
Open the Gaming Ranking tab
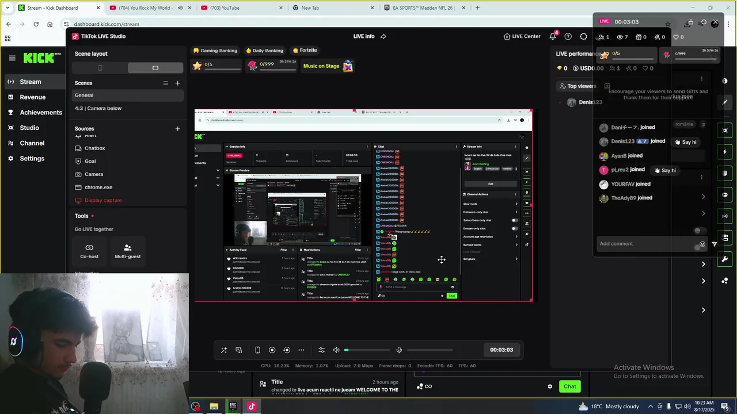pyautogui.click(x=215, y=51)
